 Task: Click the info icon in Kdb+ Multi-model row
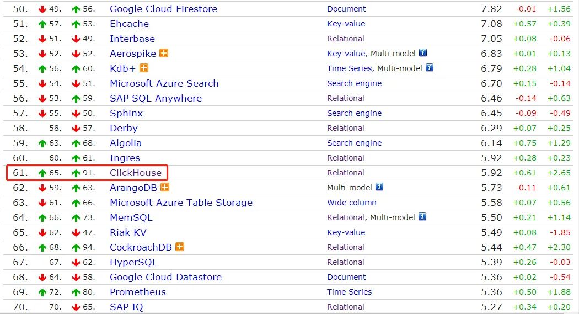(x=430, y=68)
